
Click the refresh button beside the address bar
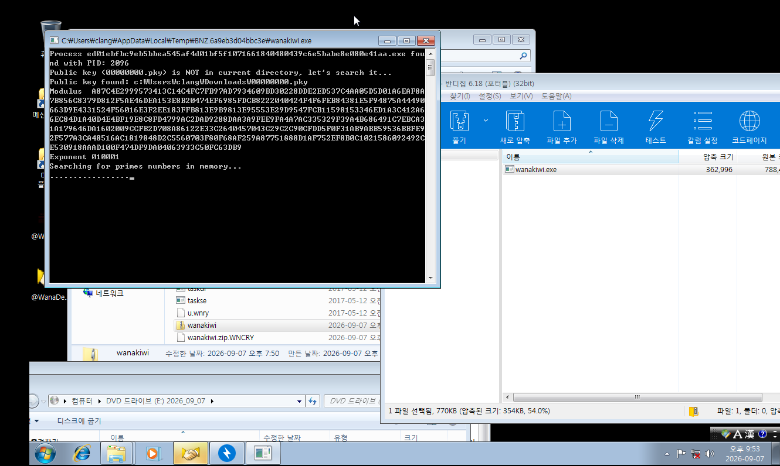(x=313, y=401)
